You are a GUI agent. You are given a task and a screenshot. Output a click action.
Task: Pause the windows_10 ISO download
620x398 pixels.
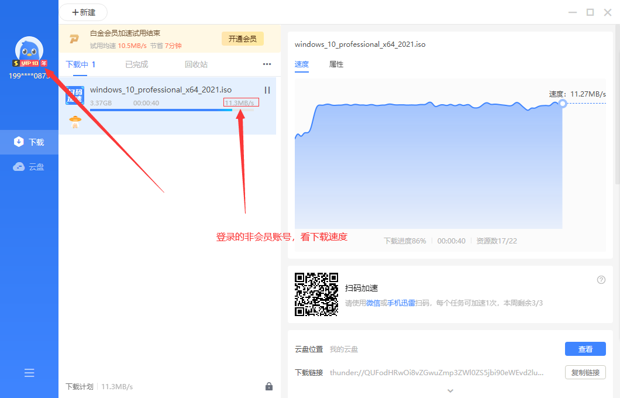click(267, 90)
